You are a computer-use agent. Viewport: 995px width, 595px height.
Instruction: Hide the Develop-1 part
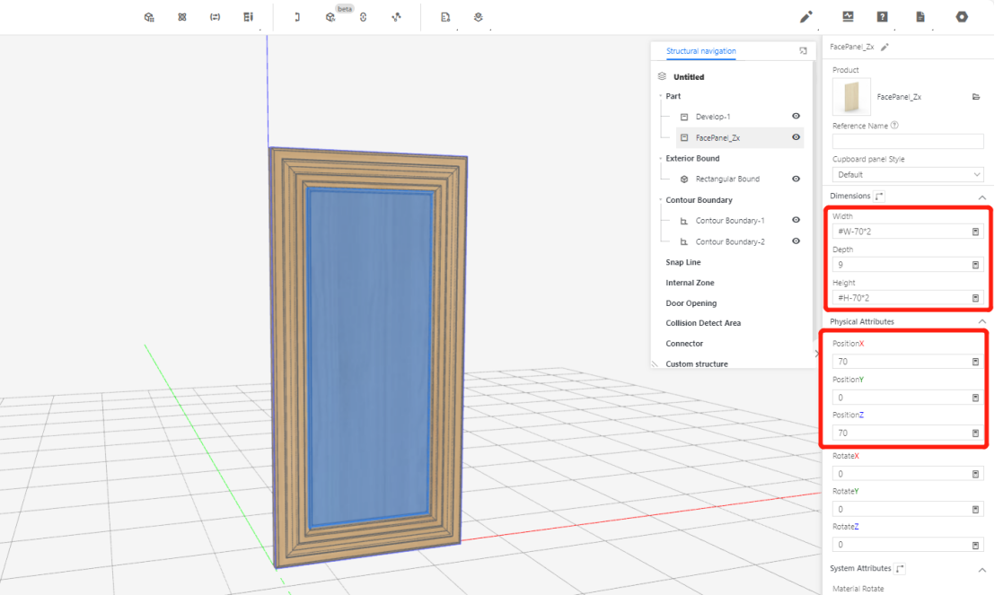pyautogui.click(x=796, y=117)
